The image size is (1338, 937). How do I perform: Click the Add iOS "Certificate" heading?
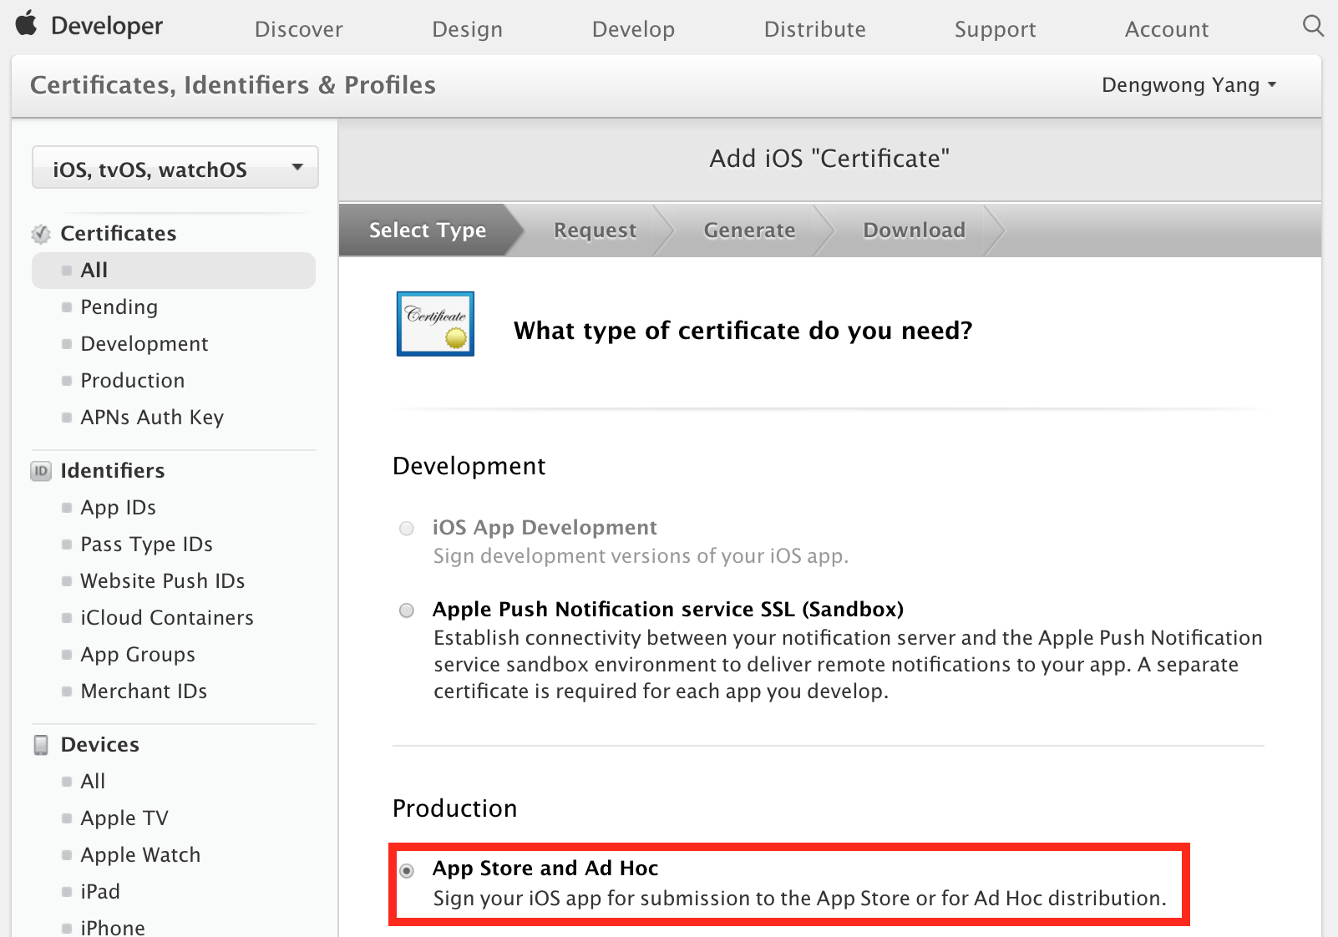829,159
